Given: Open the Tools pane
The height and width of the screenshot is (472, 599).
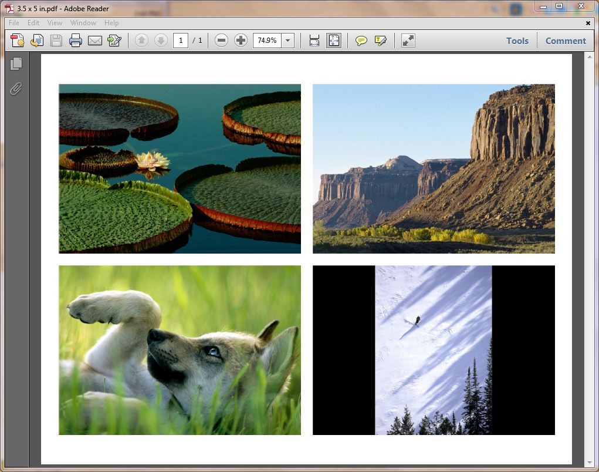Looking at the screenshot, I should (x=517, y=41).
